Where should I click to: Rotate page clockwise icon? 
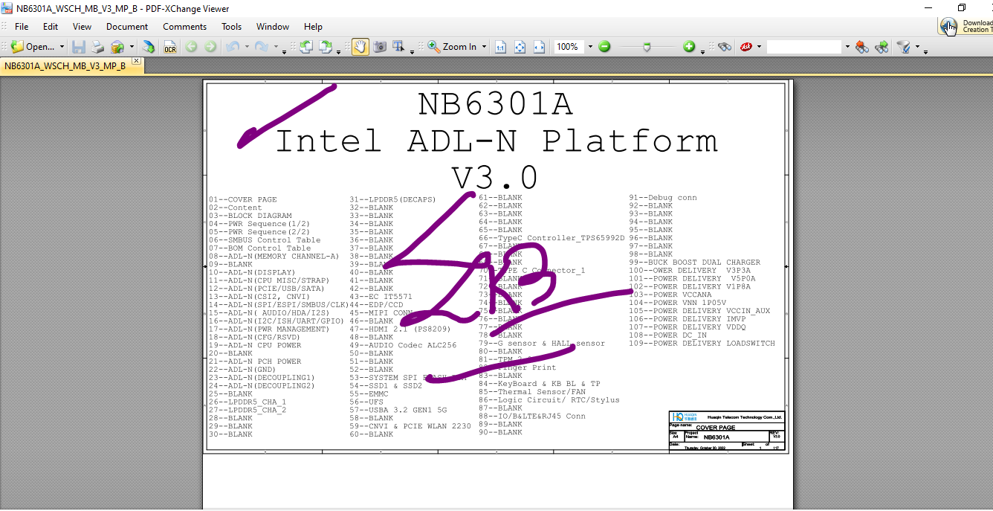pos(326,47)
